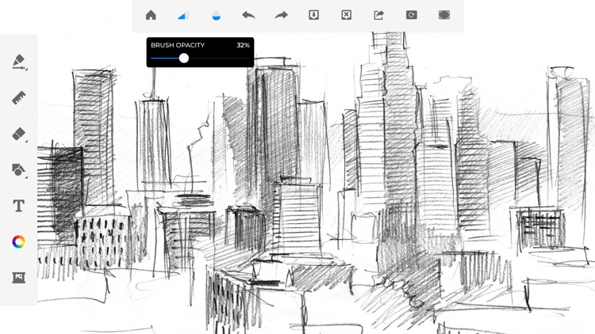Toggle the brush opacity droplet
The width and height of the screenshot is (595, 334).
click(x=216, y=15)
